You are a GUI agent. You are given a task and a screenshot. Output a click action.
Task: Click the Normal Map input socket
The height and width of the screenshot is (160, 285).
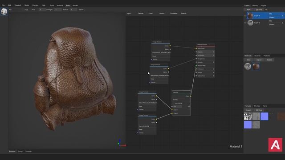pos(196,65)
